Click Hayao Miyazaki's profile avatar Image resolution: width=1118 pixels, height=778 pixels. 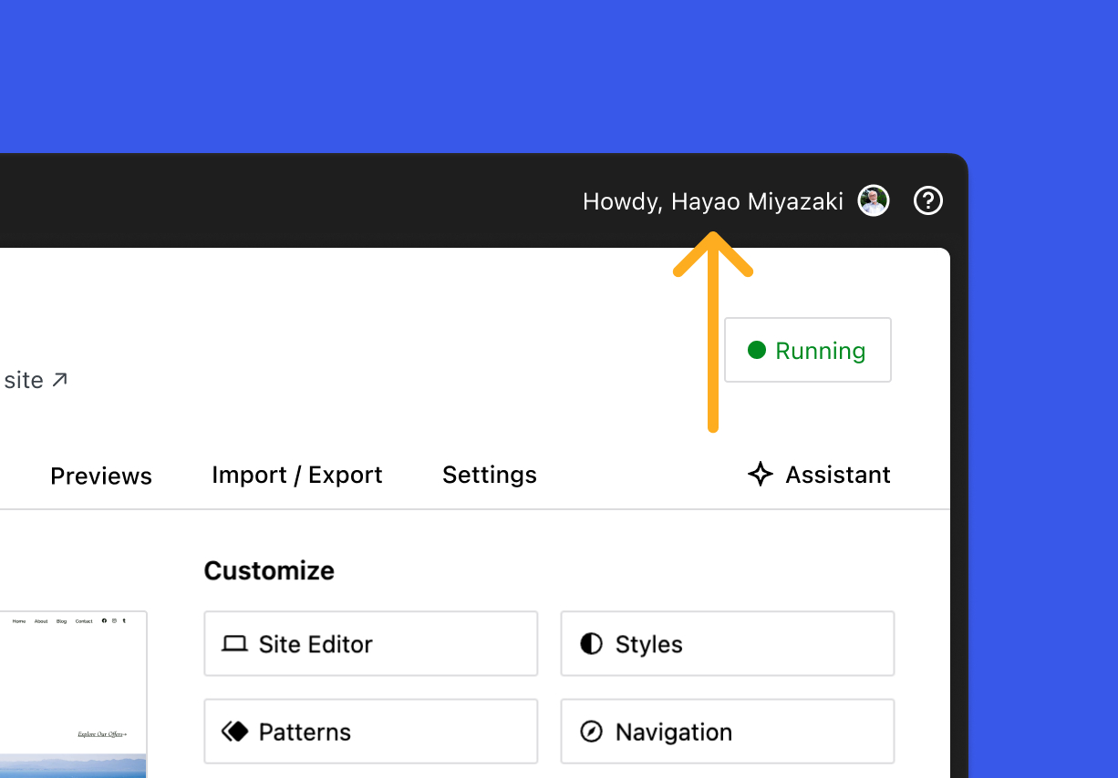click(x=872, y=200)
